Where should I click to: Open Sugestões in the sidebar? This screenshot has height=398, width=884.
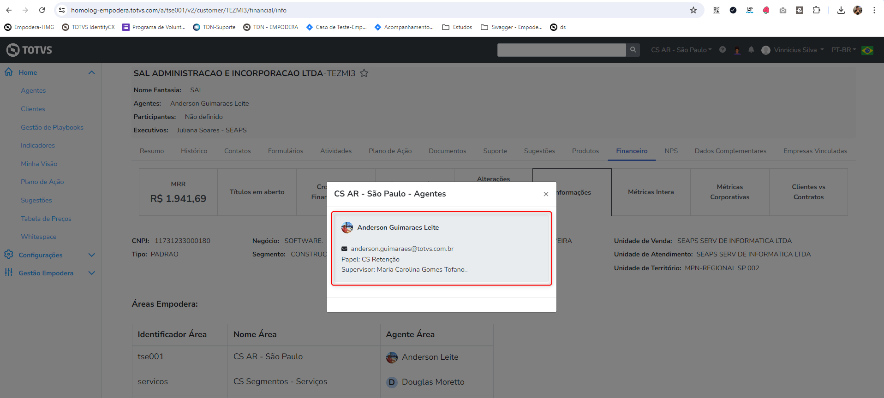36,200
